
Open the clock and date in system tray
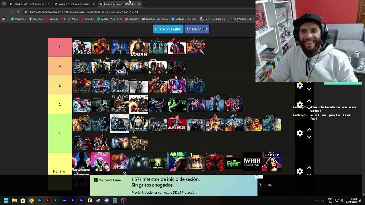pyautogui.click(x=352, y=200)
